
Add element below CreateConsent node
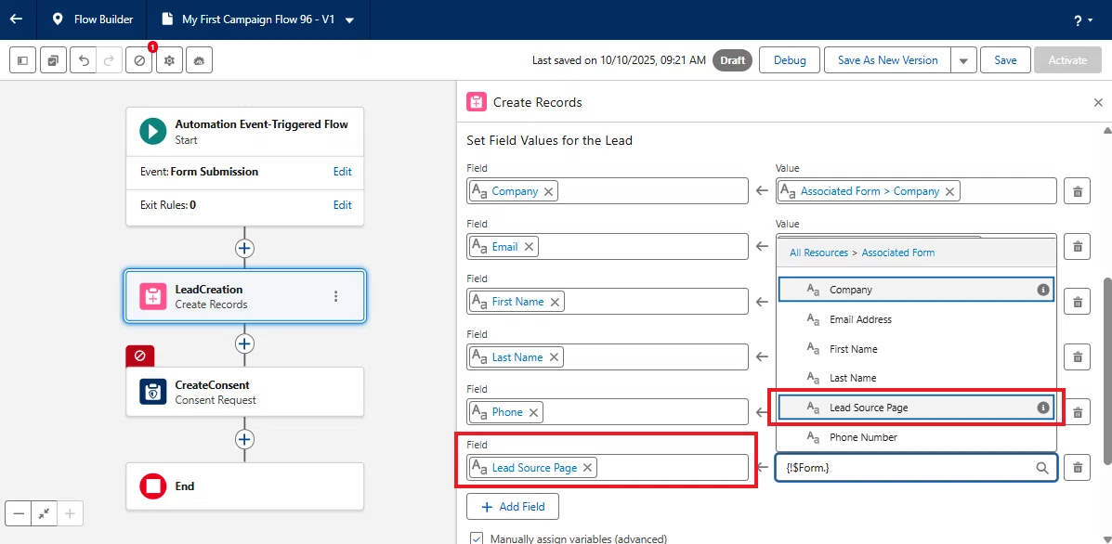pos(244,439)
